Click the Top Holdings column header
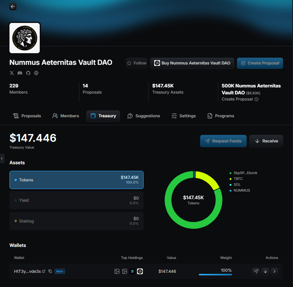293x287 pixels. click(132, 258)
